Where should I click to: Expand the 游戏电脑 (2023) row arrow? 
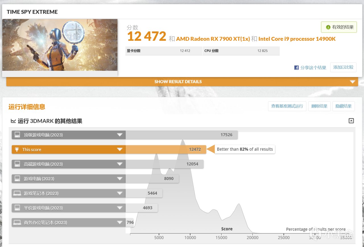coord(120,179)
